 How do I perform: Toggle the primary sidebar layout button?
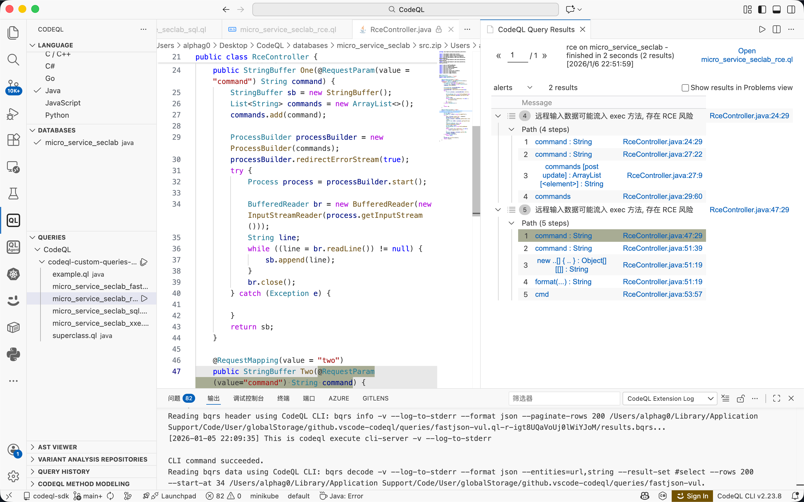(x=762, y=9)
